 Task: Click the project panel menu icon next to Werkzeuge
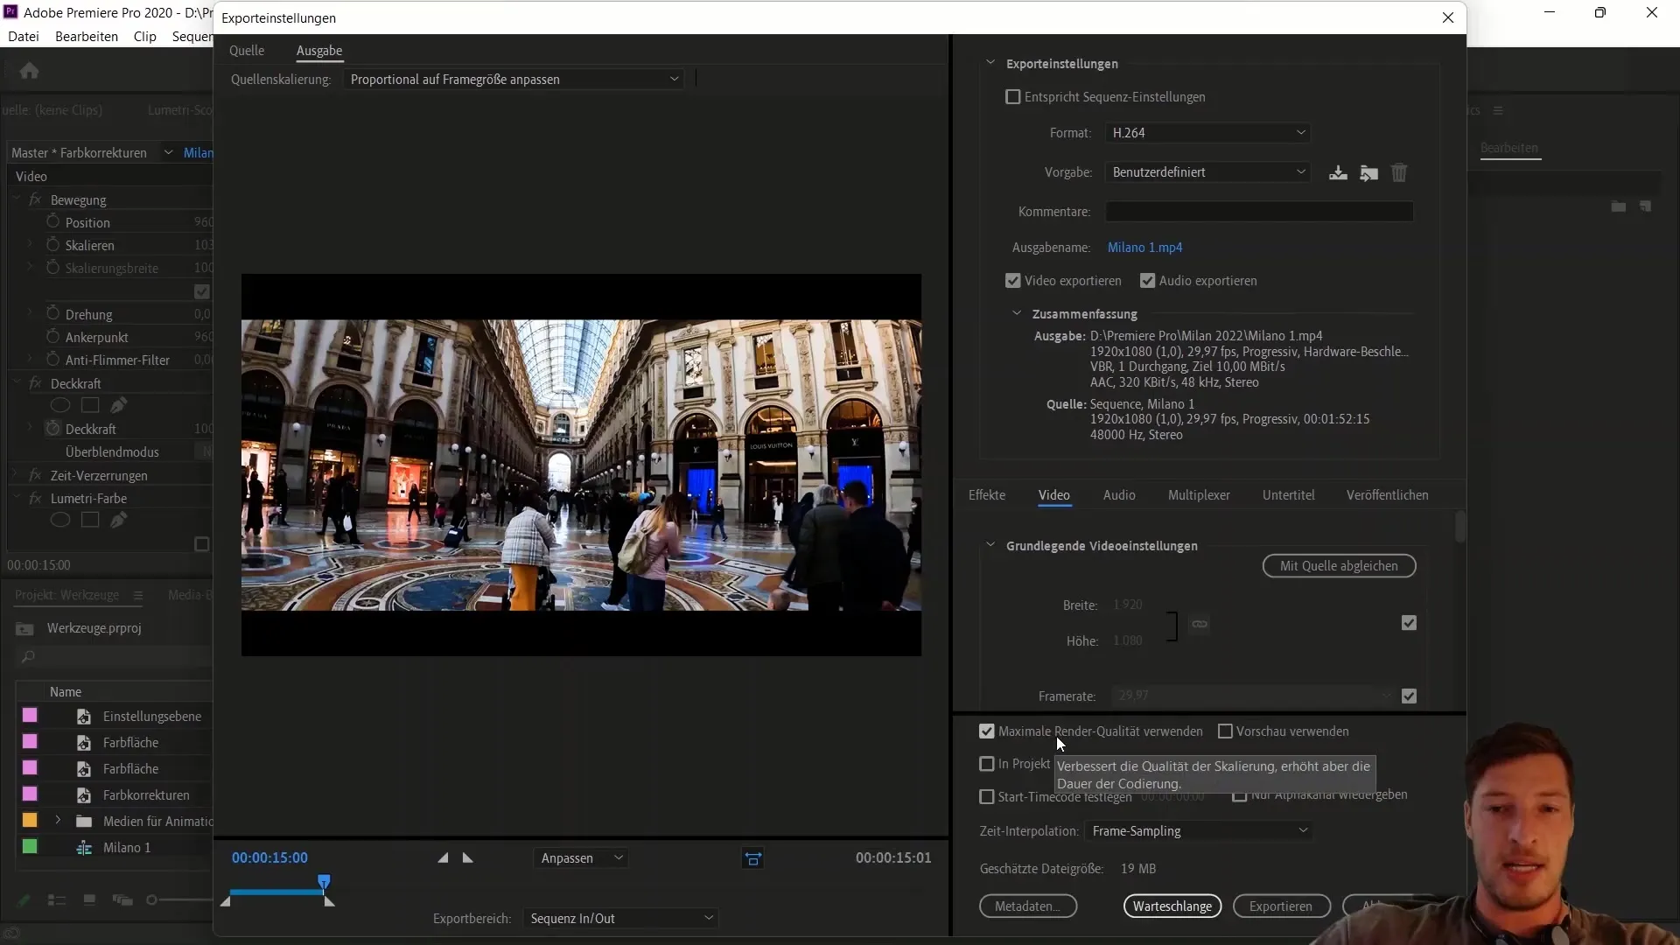point(138,595)
